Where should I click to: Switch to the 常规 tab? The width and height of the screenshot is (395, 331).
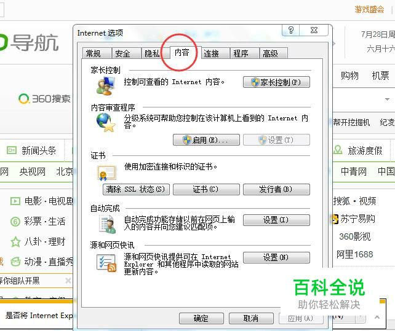(x=97, y=53)
